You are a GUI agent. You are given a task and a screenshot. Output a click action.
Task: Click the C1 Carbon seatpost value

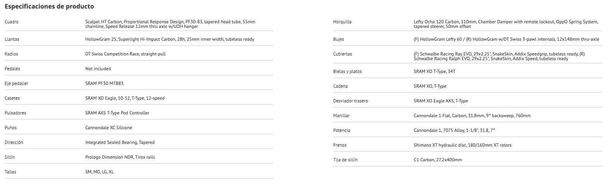[x=438, y=160]
